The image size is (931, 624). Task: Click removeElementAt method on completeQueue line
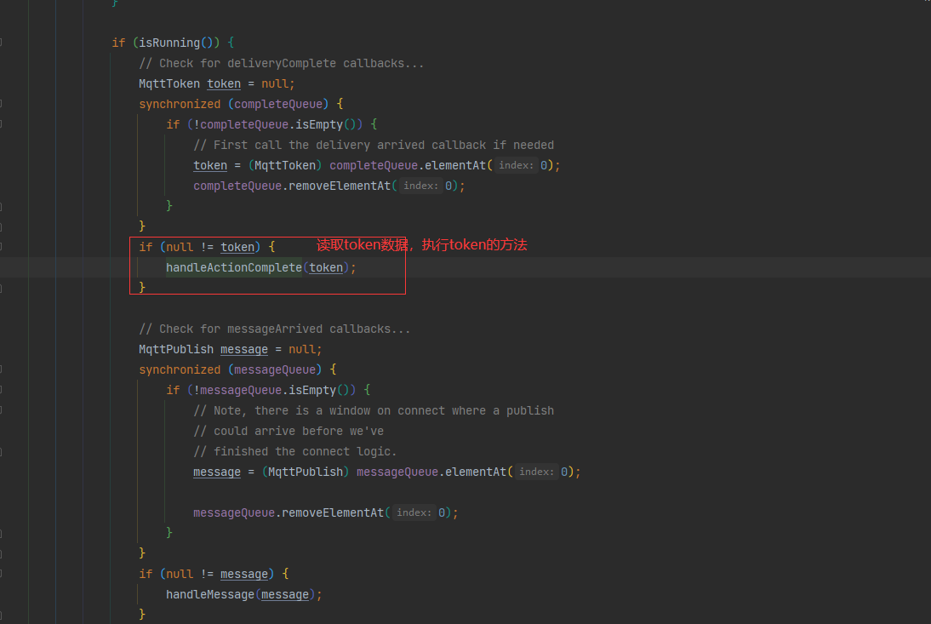tap(340, 186)
